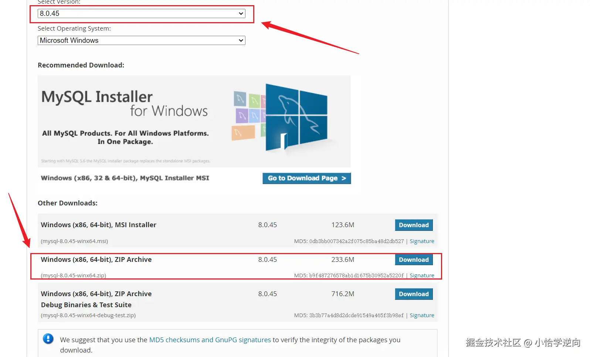Download the Debug Binaries & Test Suite ZIP
Screen dimensions: 590x357
click(x=414, y=294)
